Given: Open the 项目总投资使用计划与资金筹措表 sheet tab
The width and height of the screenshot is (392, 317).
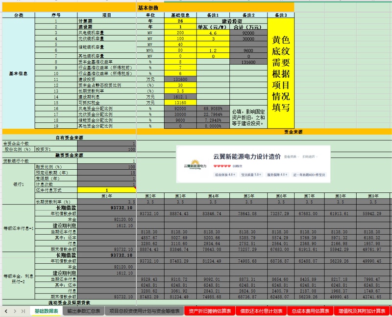Looking at the screenshot, I should tap(145, 311).
